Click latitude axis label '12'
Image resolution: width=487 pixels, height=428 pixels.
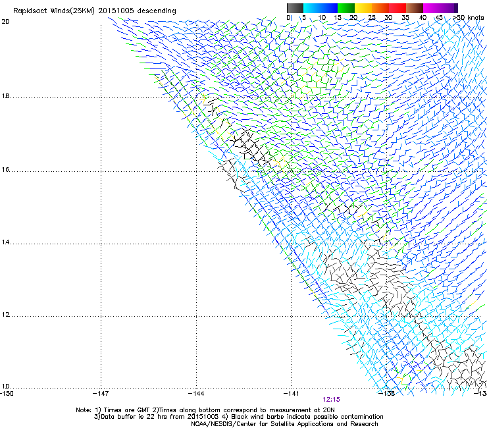click(5, 315)
